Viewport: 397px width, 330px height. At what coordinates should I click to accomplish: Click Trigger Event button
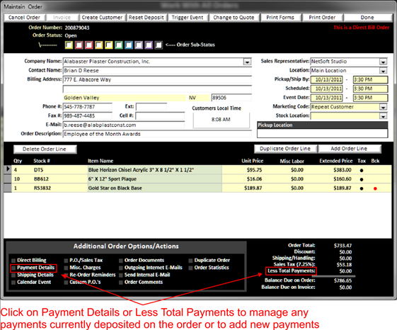[188, 18]
